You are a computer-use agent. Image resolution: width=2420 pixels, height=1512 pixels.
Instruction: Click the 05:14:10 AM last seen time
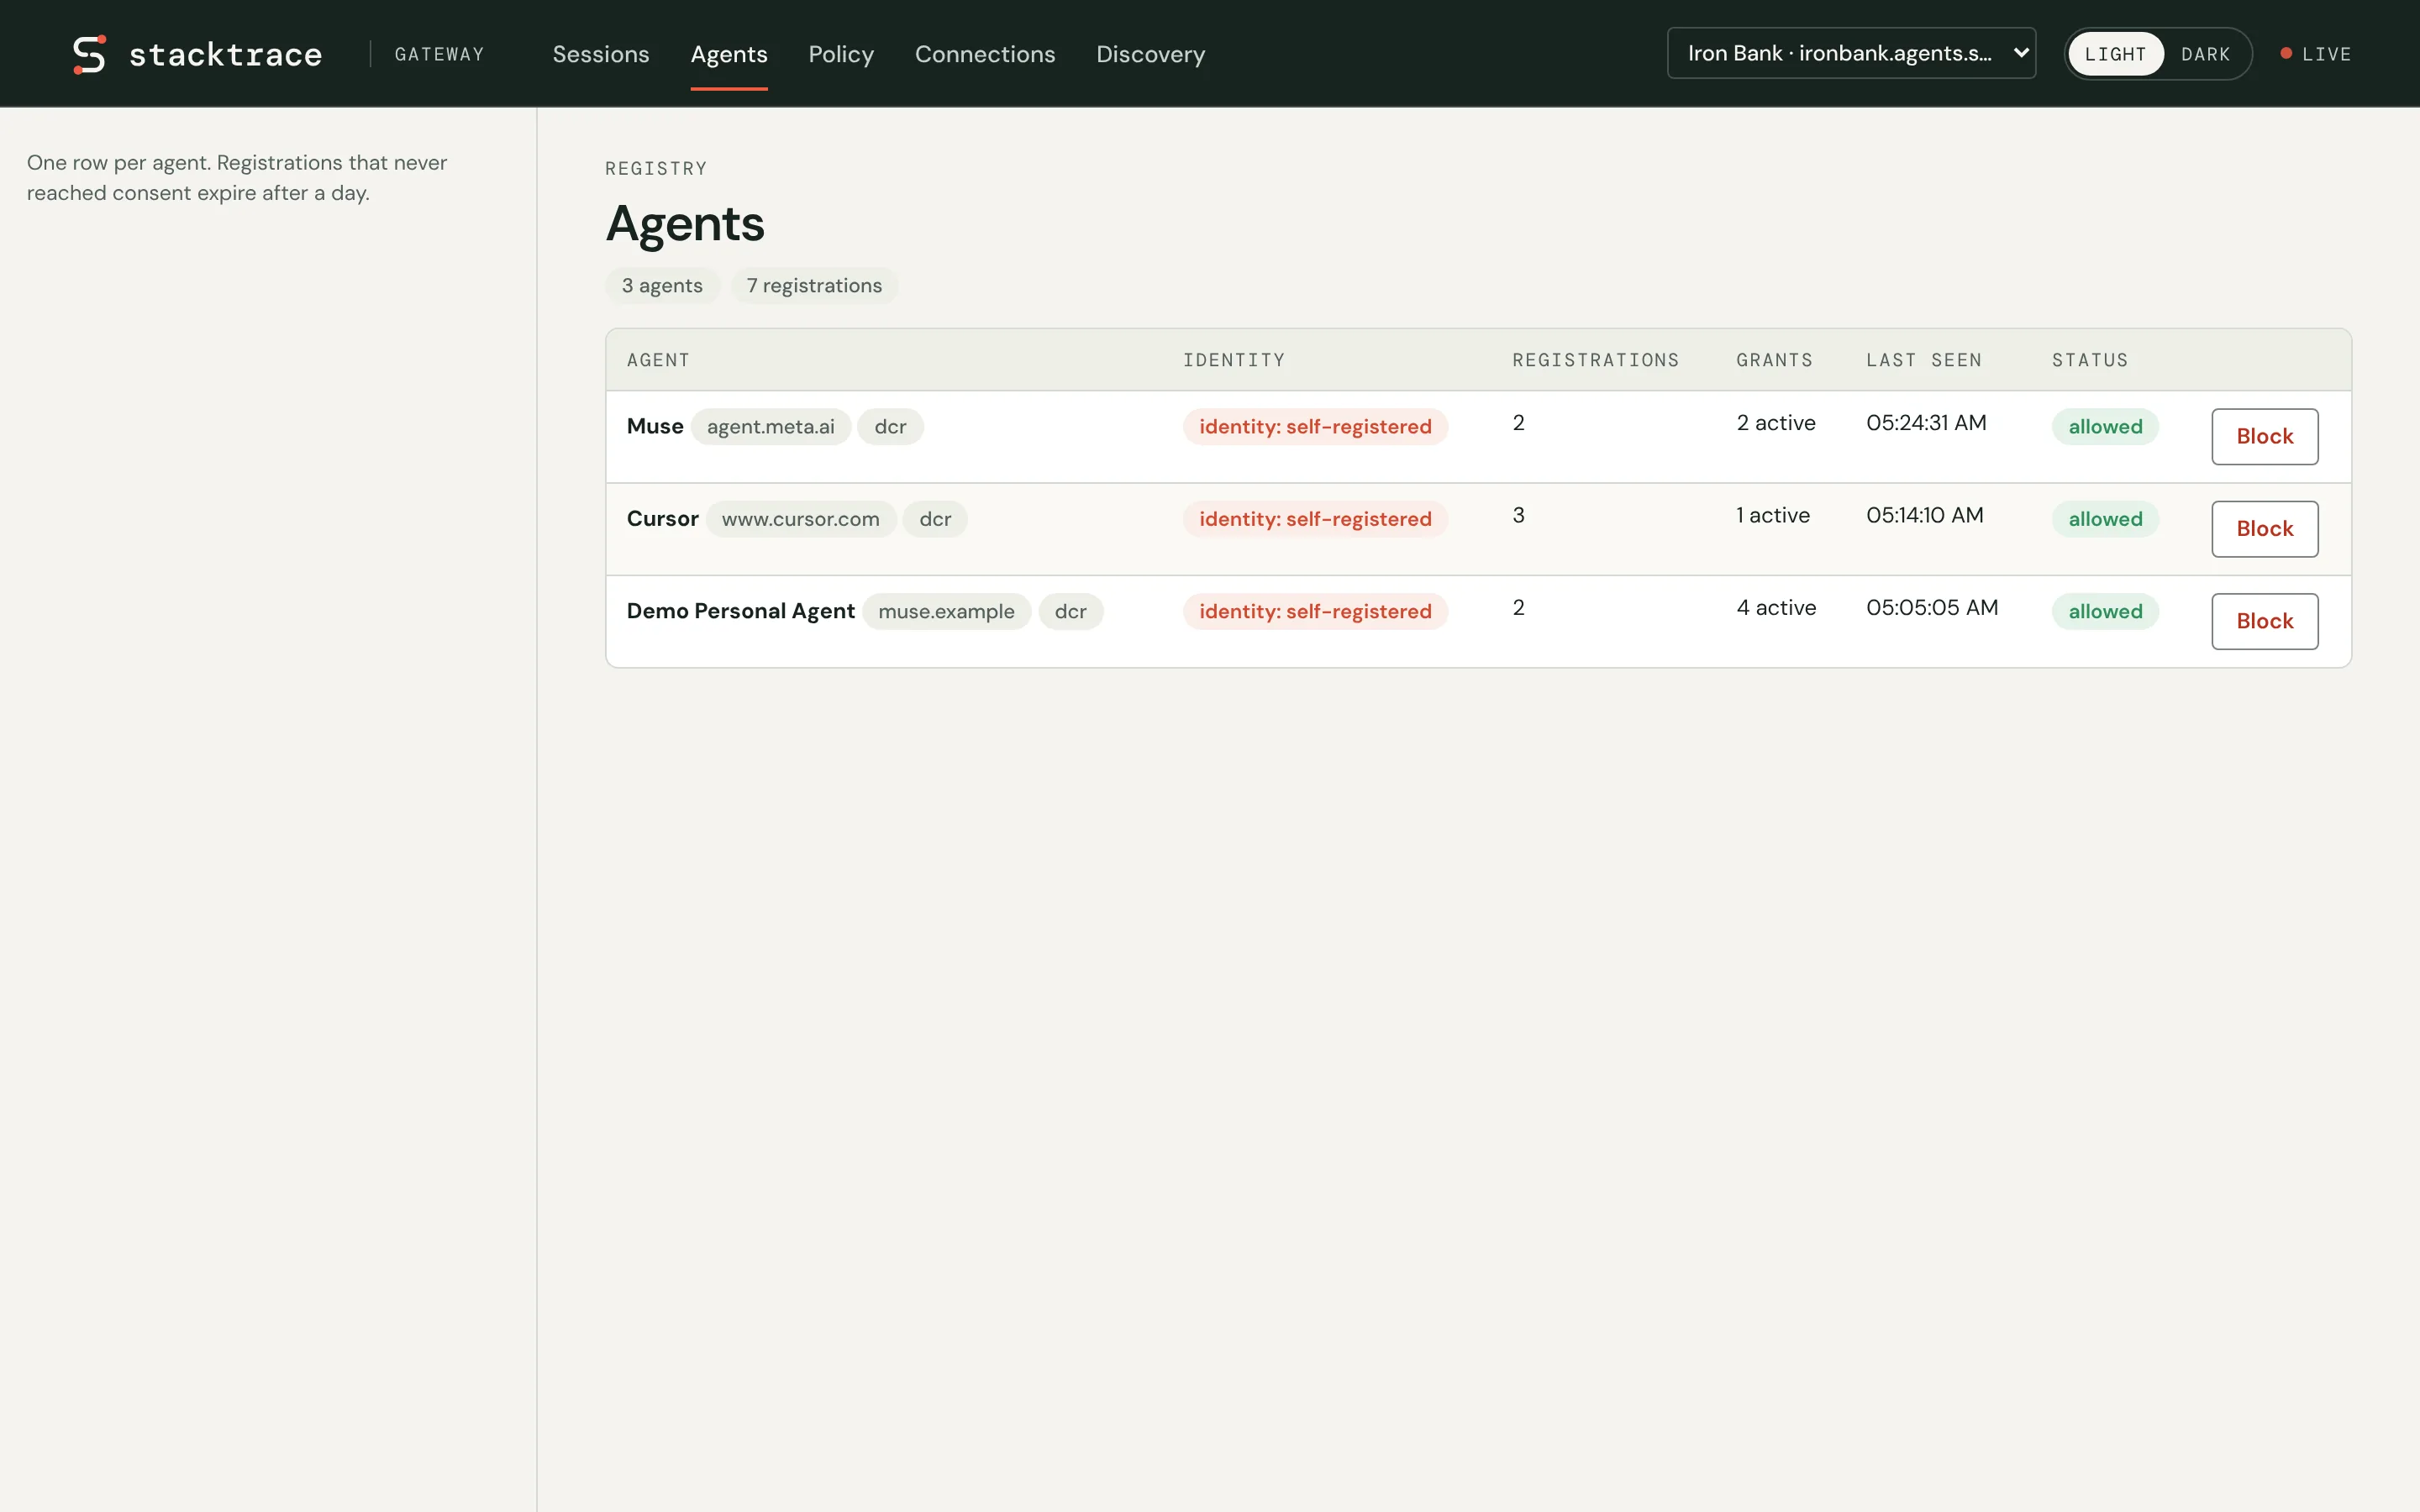tap(1924, 515)
